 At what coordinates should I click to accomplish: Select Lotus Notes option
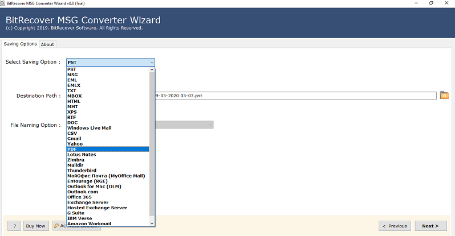coord(108,155)
